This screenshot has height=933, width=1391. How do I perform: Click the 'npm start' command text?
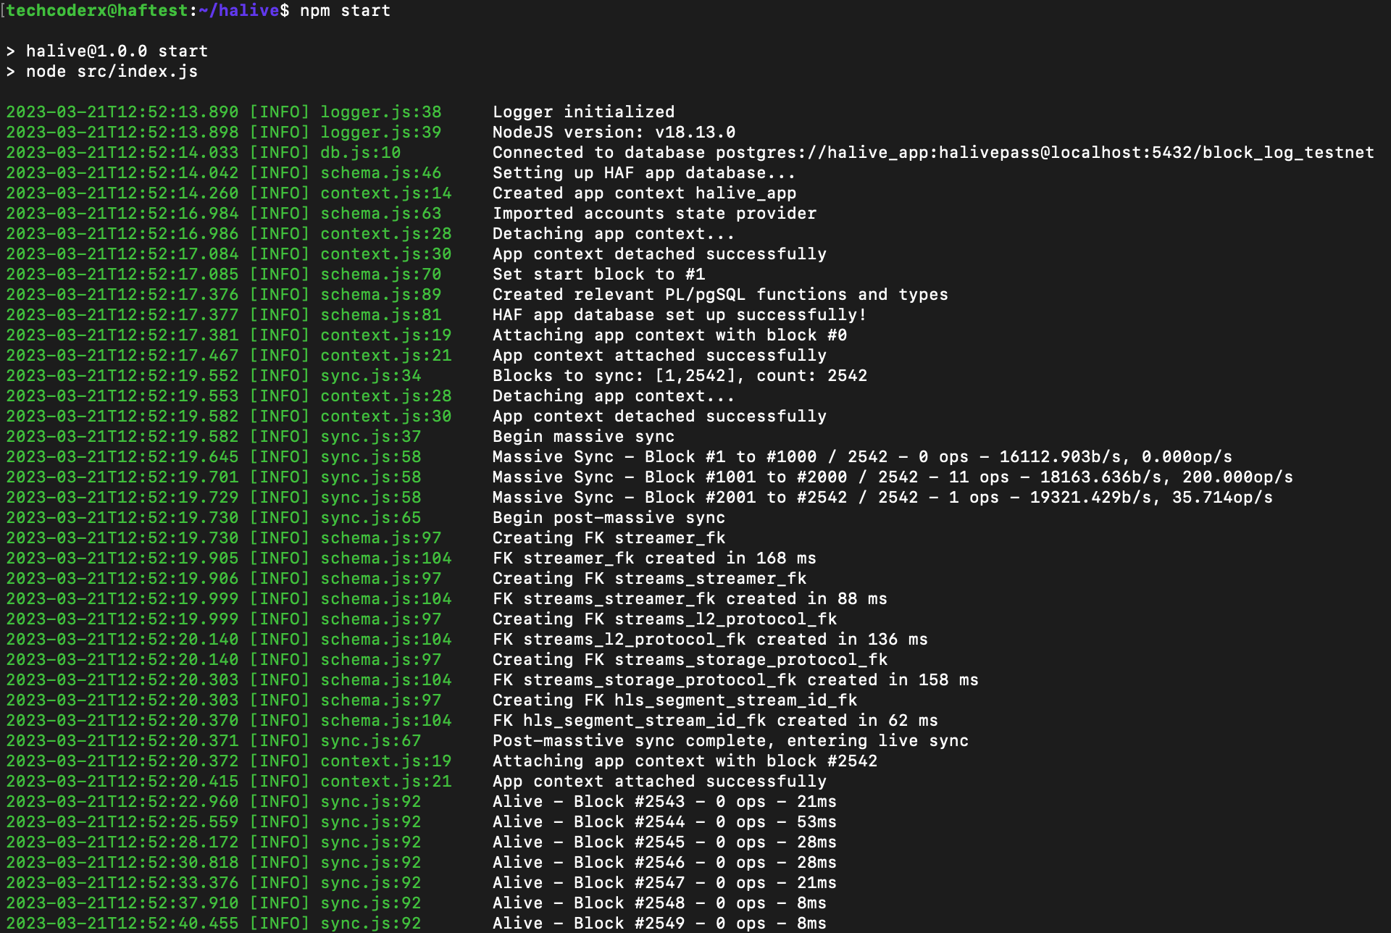[345, 11]
